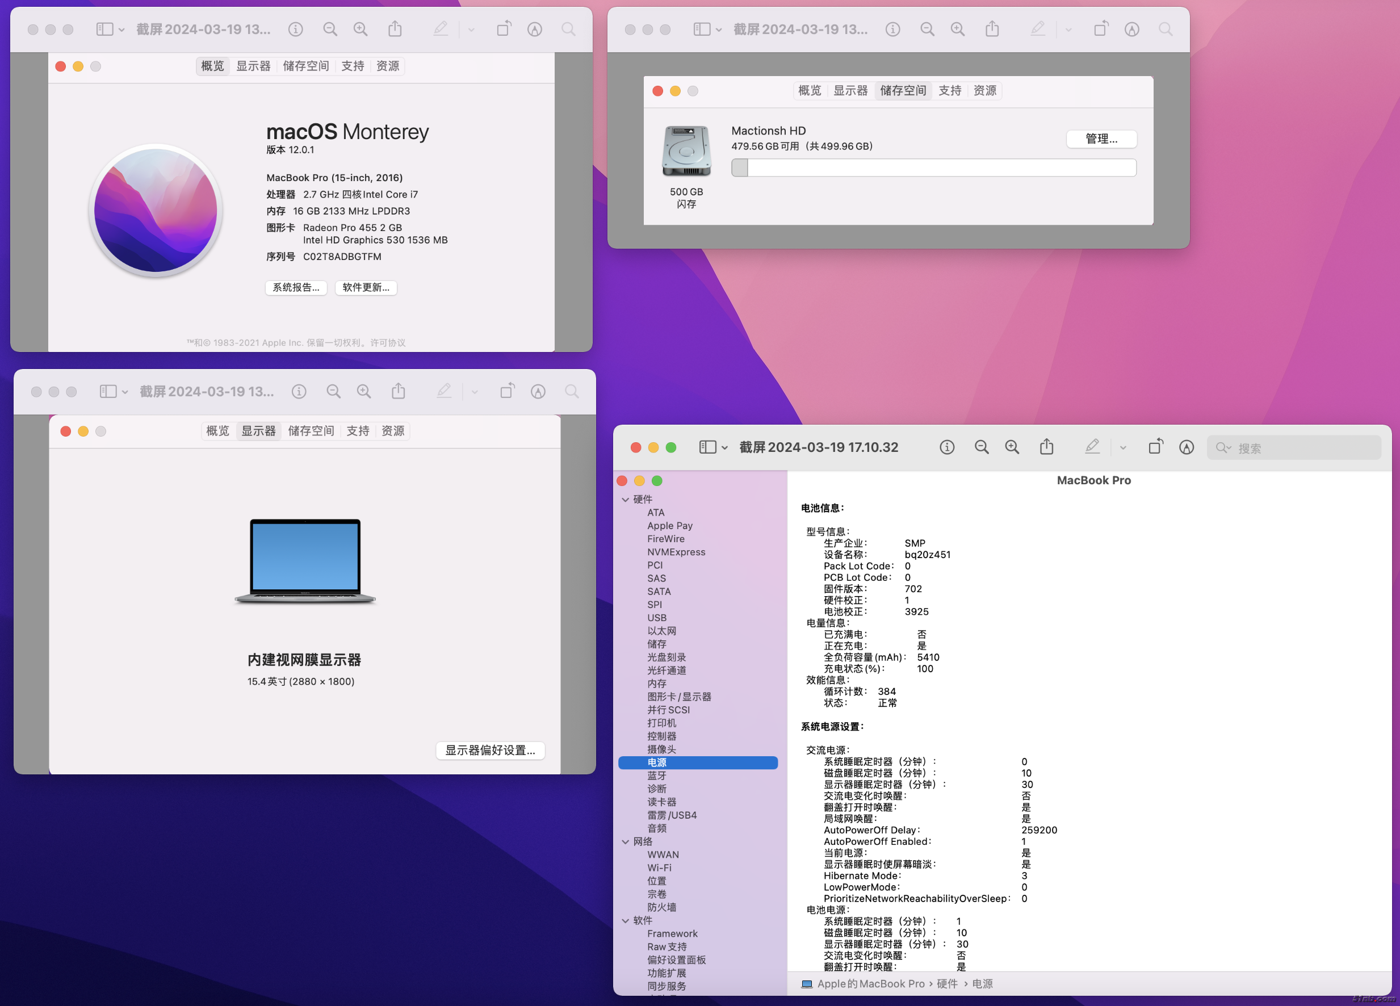The height and width of the screenshot is (1006, 1400).
Task: Open the highlight dropdown in the top-left 概览 window
Action: coord(471,30)
